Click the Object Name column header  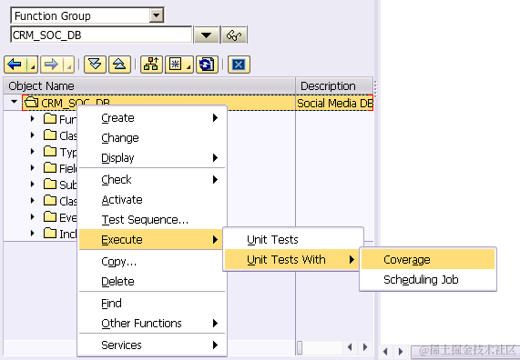pyautogui.click(x=149, y=85)
